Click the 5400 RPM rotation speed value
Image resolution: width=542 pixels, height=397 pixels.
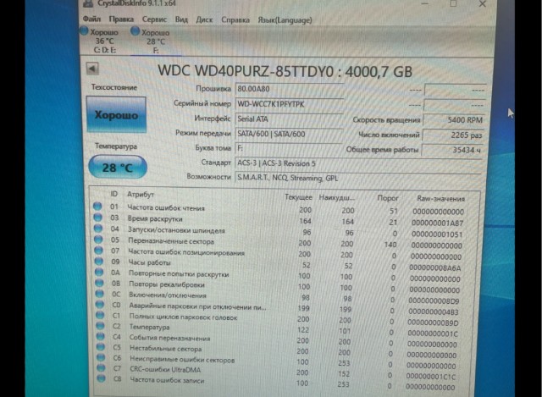[454, 120]
